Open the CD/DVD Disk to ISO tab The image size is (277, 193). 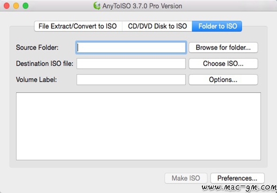(x=157, y=26)
